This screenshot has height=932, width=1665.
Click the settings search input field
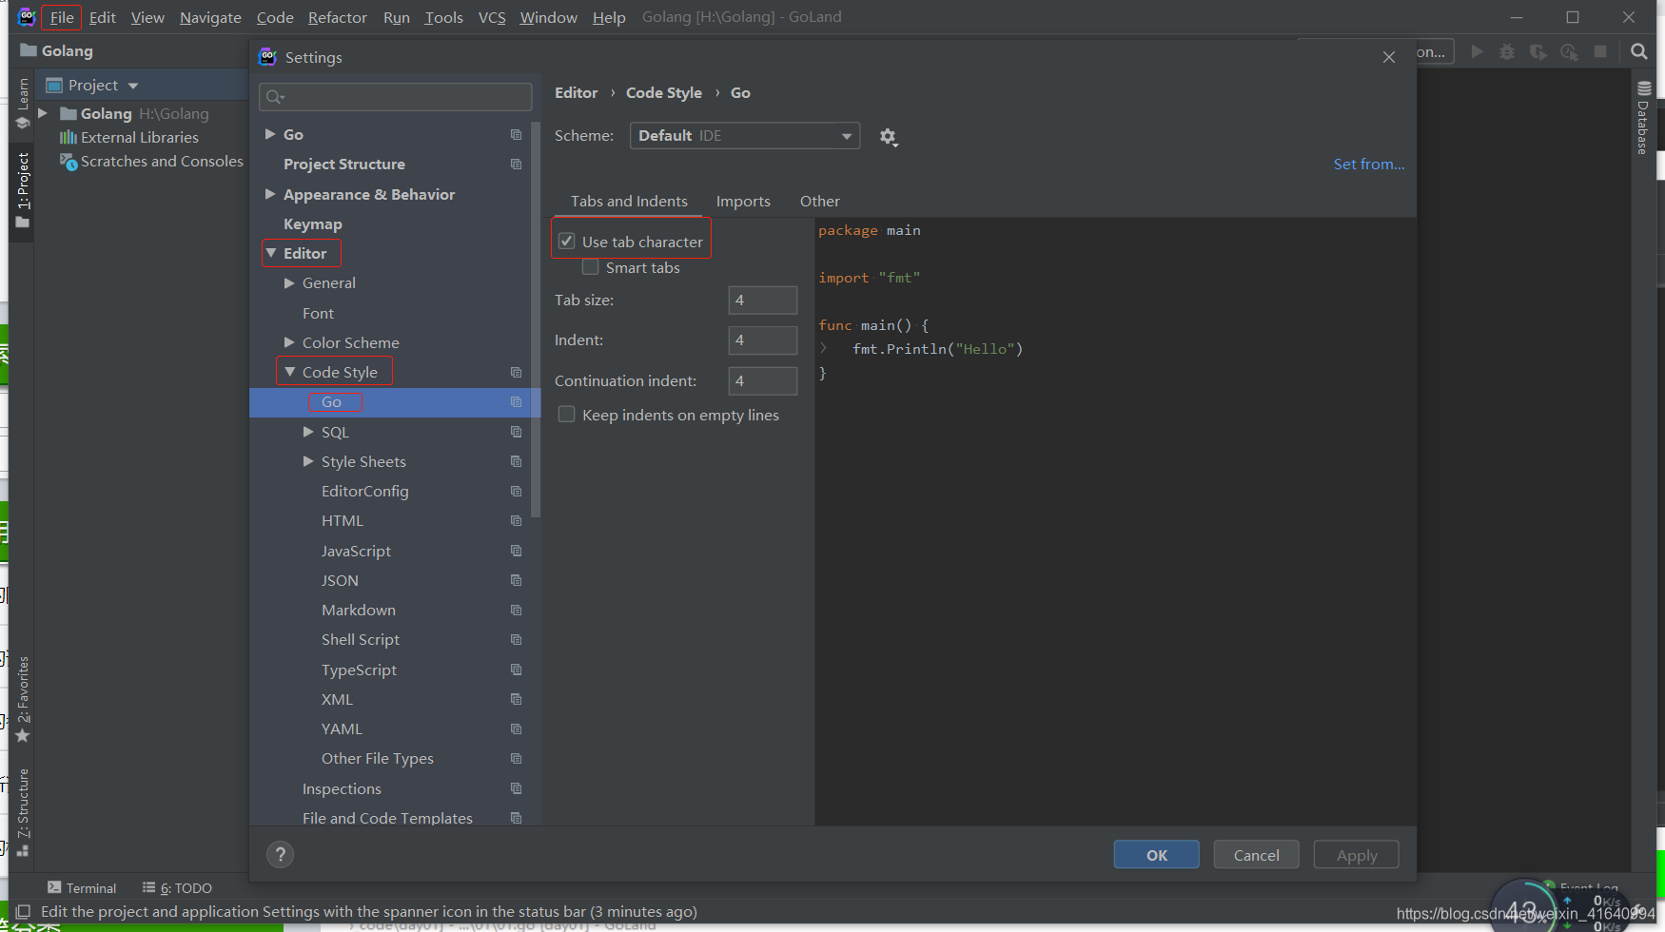[x=395, y=97]
